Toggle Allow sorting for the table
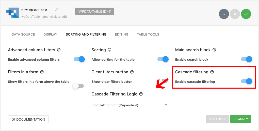 pos(163,59)
